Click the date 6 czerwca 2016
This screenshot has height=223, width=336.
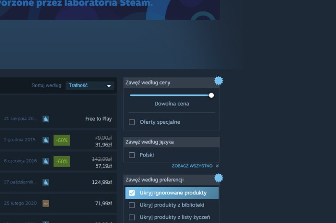[x=20, y=161]
